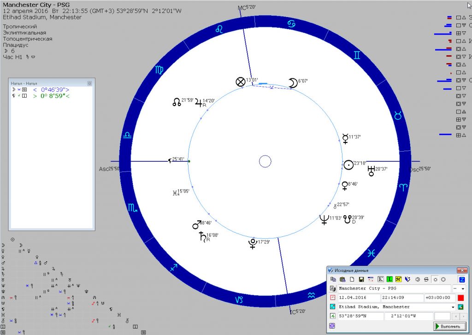Click the blue Z icon
This screenshot has height=335, width=472.
[461, 280]
